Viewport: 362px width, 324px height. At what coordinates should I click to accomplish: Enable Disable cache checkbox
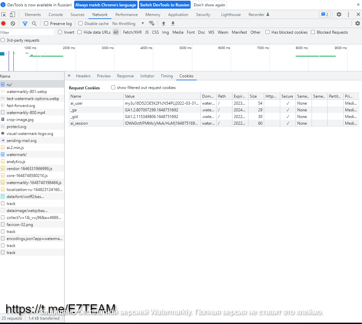pos(80,23)
